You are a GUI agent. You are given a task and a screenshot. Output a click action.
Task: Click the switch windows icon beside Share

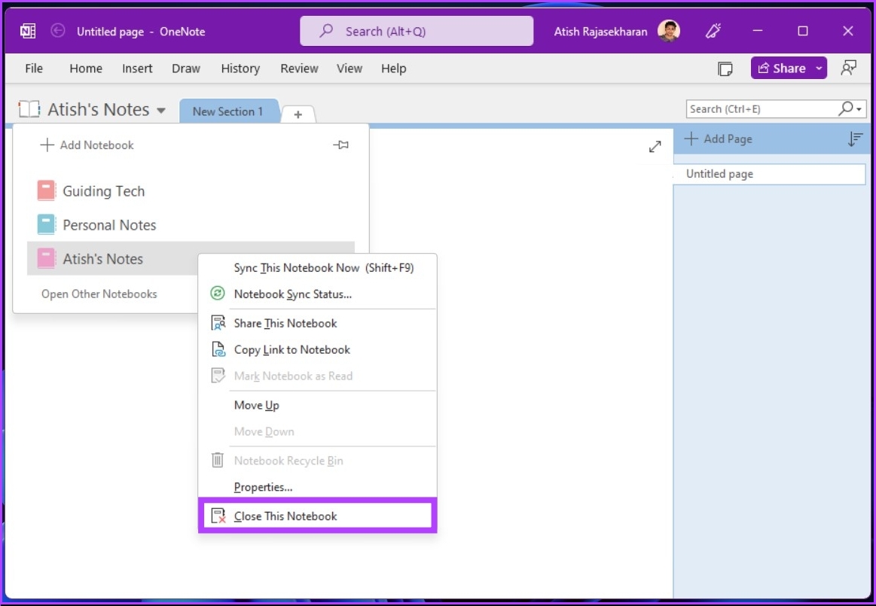[725, 68]
